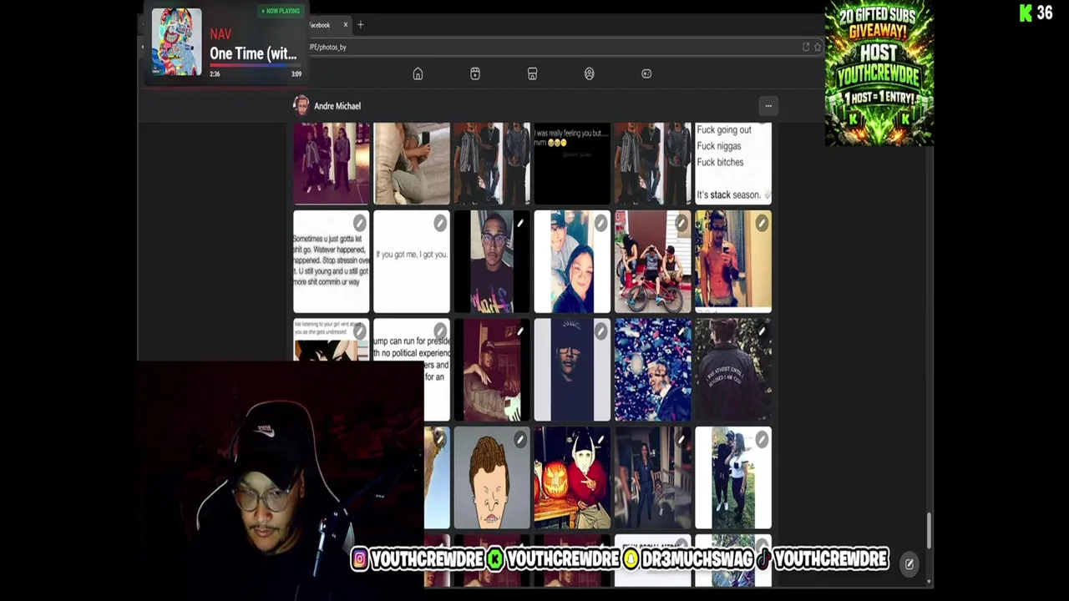Open the 'I was really feeling you but' photo
1069x601 pixels.
(572, 164)
